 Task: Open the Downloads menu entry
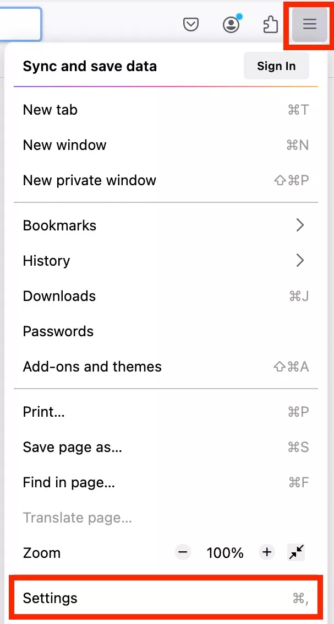(59, 296)
